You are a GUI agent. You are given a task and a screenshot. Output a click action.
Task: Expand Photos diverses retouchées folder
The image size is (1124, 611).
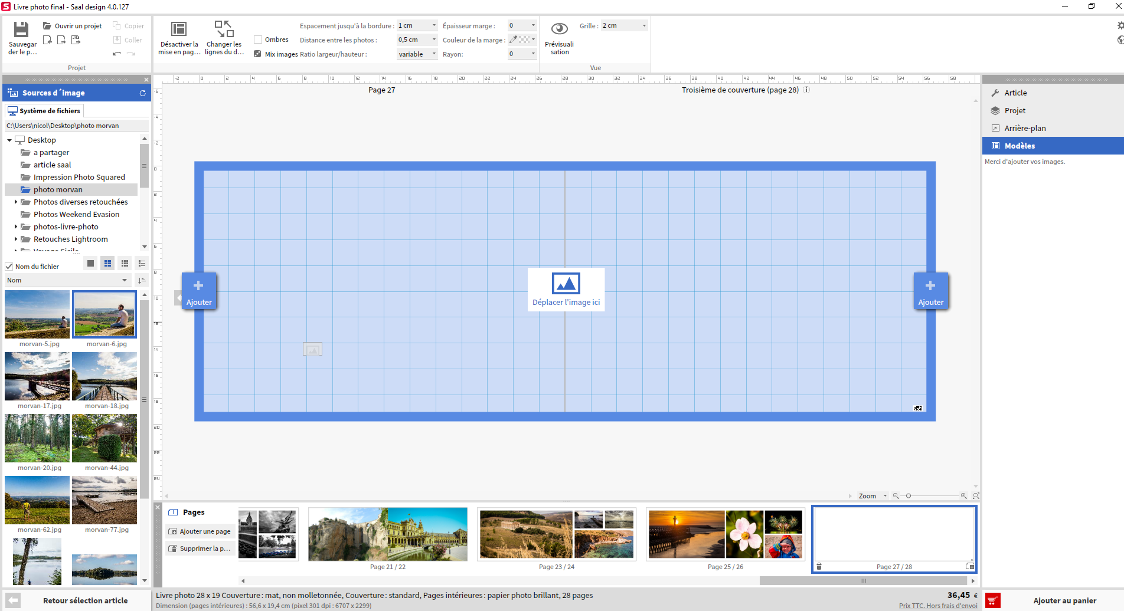pyautogui.click(x=16, y=202)
